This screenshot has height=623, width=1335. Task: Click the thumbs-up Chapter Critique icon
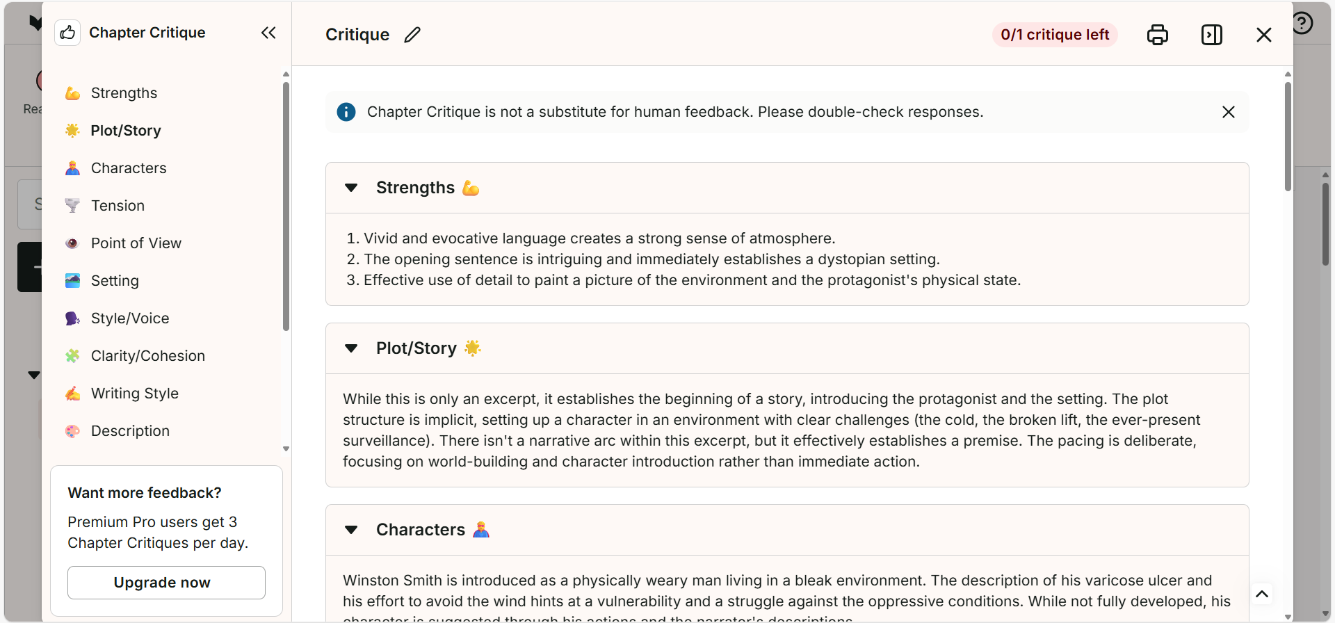point(67,33)
